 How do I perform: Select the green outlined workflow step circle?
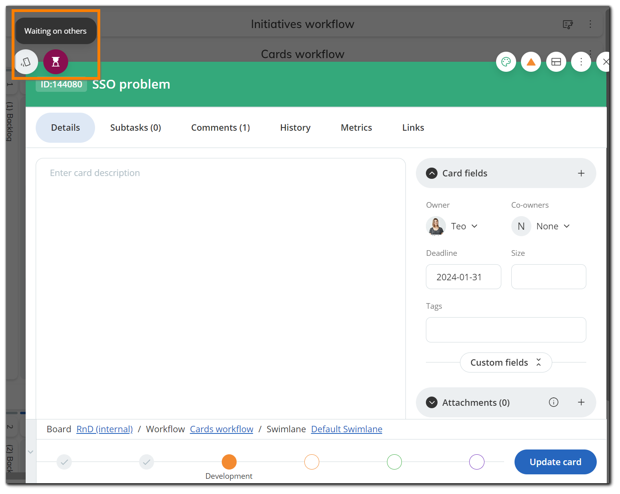(394, 462)
